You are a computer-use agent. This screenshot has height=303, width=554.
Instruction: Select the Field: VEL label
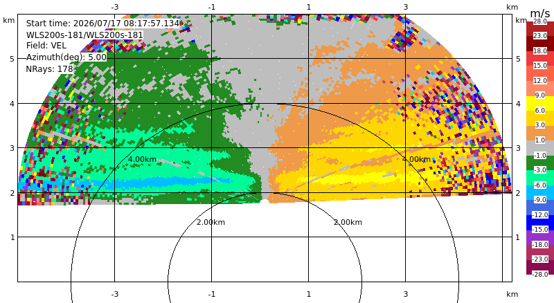pos(46,46)
